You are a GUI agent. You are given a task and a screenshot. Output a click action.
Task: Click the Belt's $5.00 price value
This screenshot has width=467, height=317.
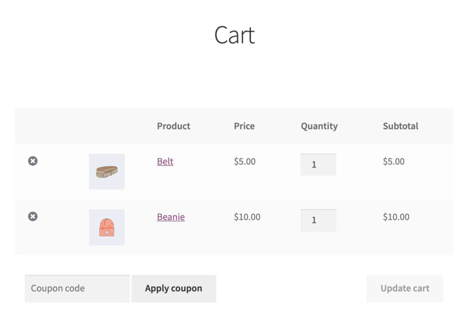pos(244,161)
